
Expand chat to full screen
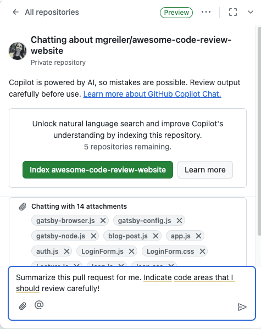pos(233,12)
